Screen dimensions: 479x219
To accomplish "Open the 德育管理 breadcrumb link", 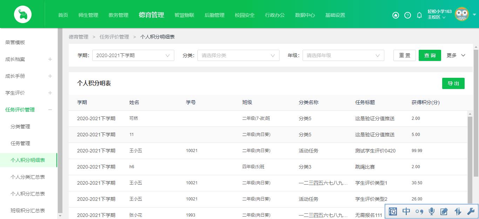I will 78,36.
